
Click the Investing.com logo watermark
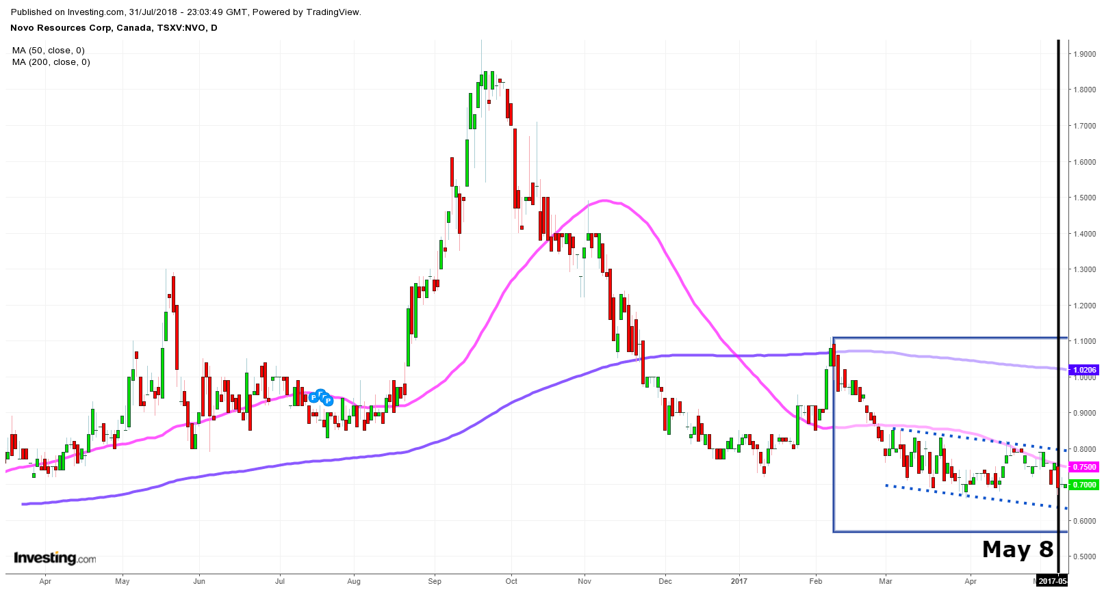(55, 558)
